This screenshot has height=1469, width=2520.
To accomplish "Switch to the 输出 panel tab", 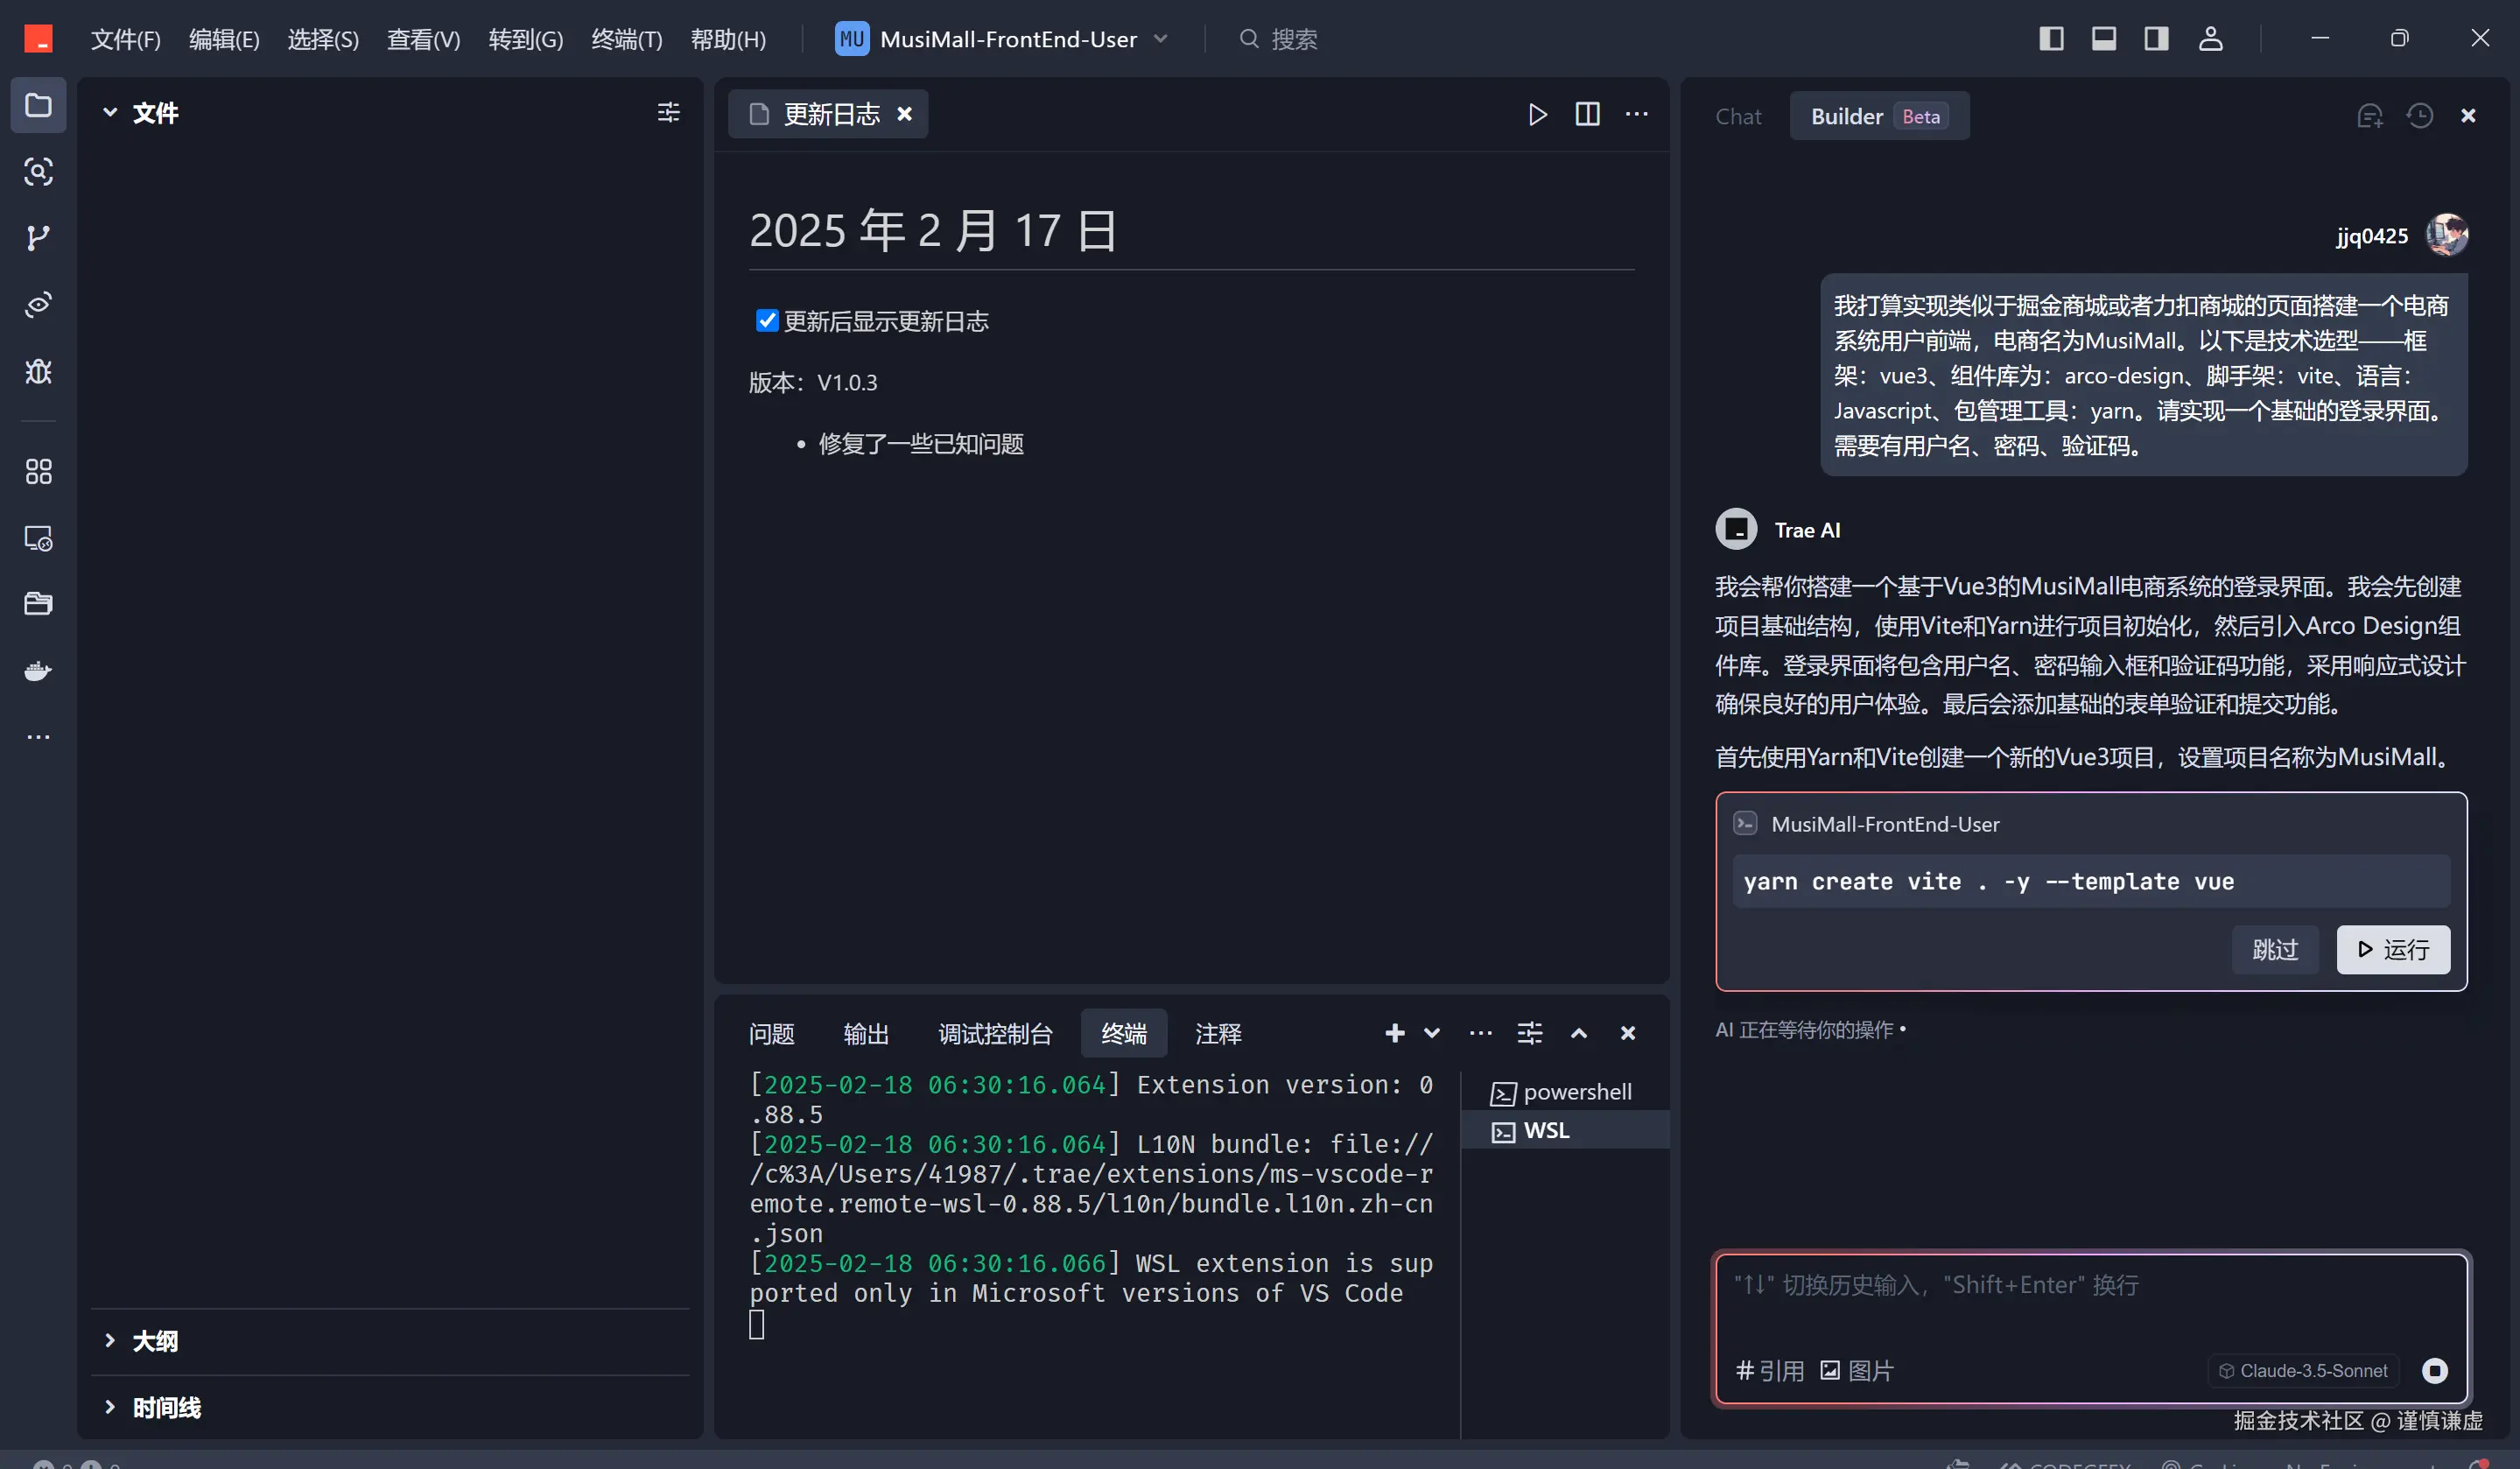I will pos(865,1033).
